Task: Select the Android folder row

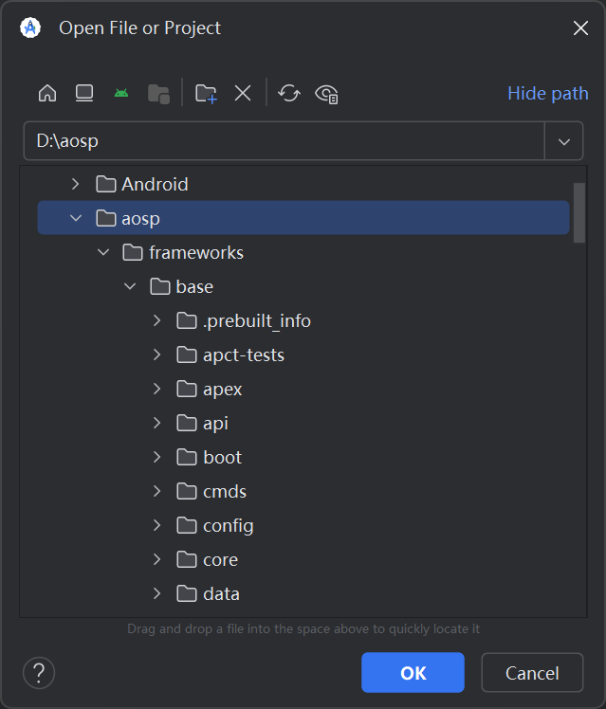Action: click(x=303, y=184)
